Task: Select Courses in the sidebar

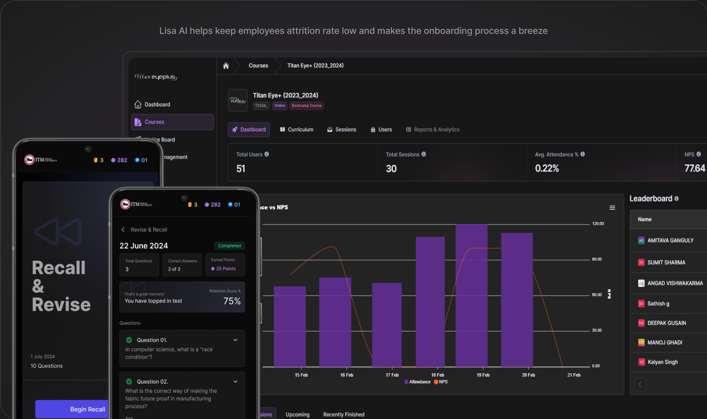Action: coord(172,122)
